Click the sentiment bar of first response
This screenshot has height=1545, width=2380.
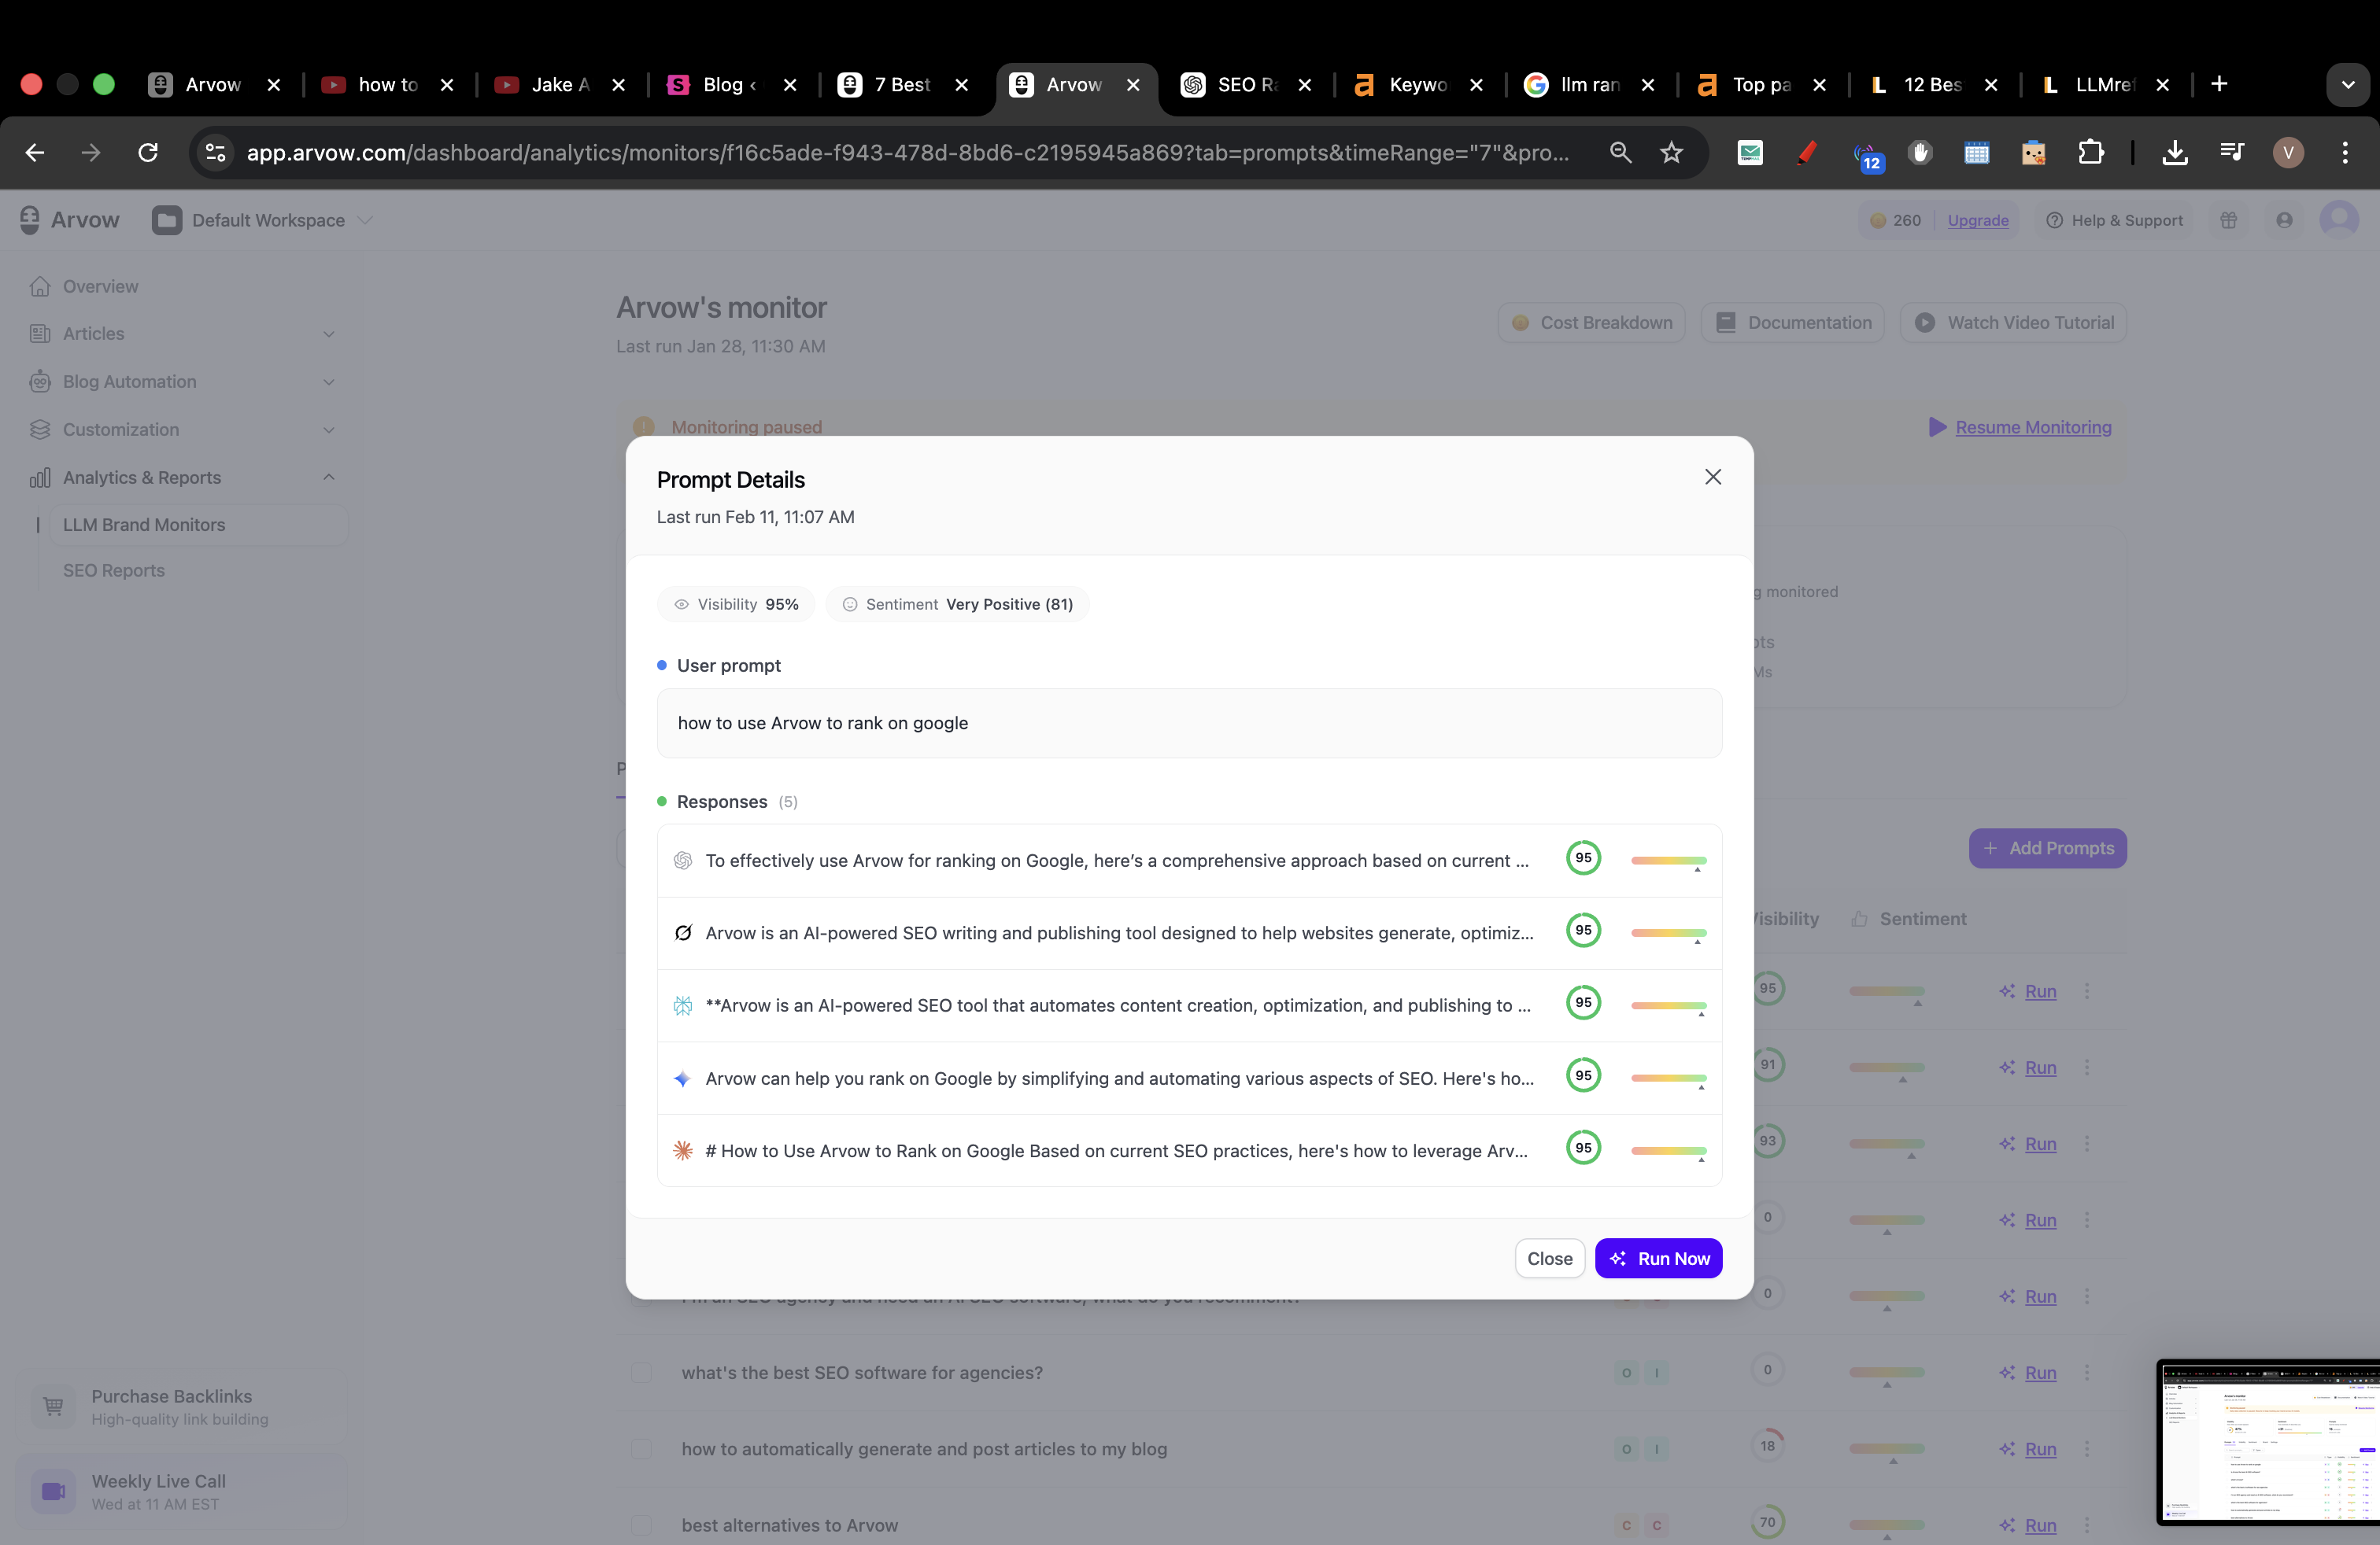tap(1668, 861)
